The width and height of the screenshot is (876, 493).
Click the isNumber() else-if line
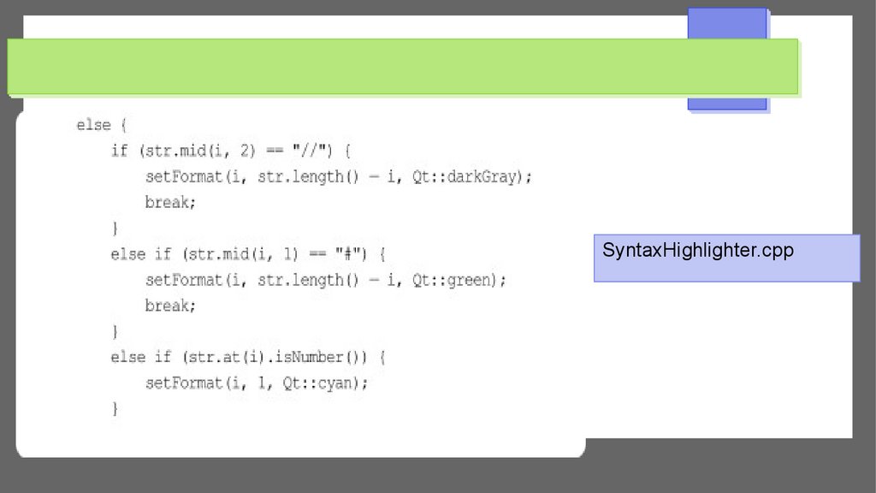point(248,357)
